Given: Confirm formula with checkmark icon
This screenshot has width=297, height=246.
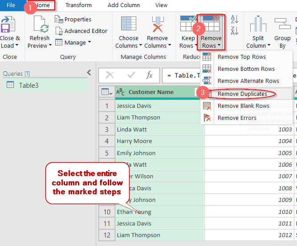Looking at the screenshot, I should [131, 75].
